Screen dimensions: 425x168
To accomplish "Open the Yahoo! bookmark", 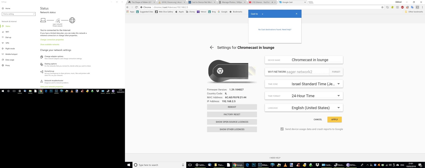I will click(x=201, y=12).
